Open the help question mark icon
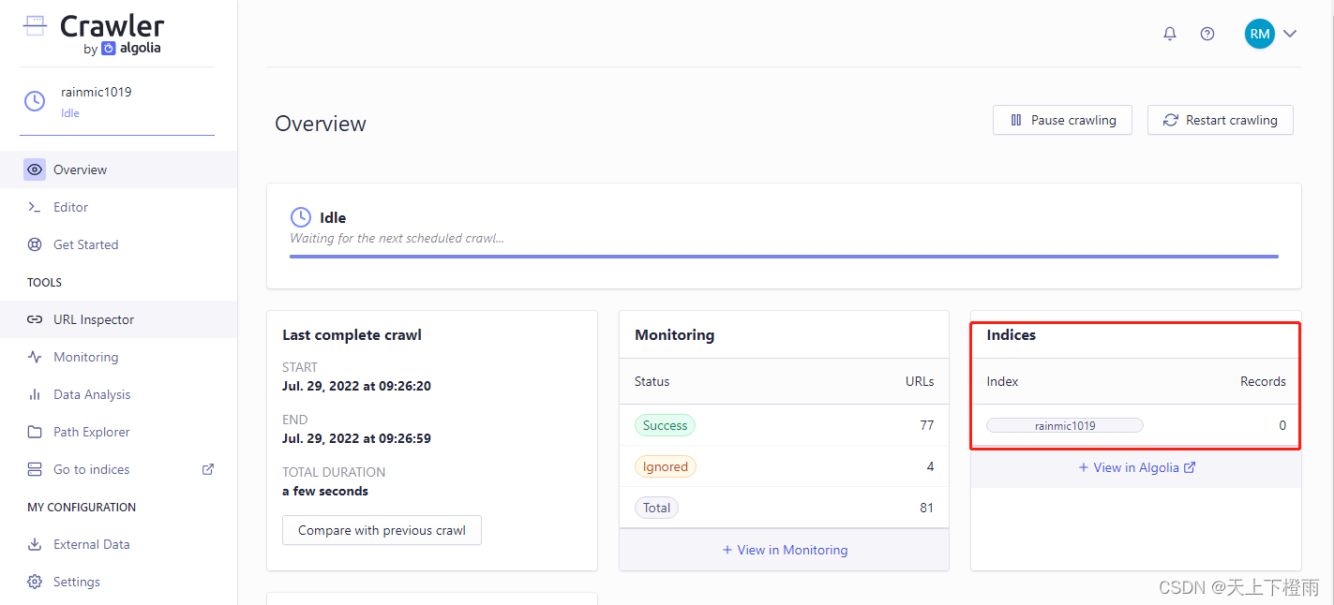1334x605 pixels. [x=1207, y=34]
